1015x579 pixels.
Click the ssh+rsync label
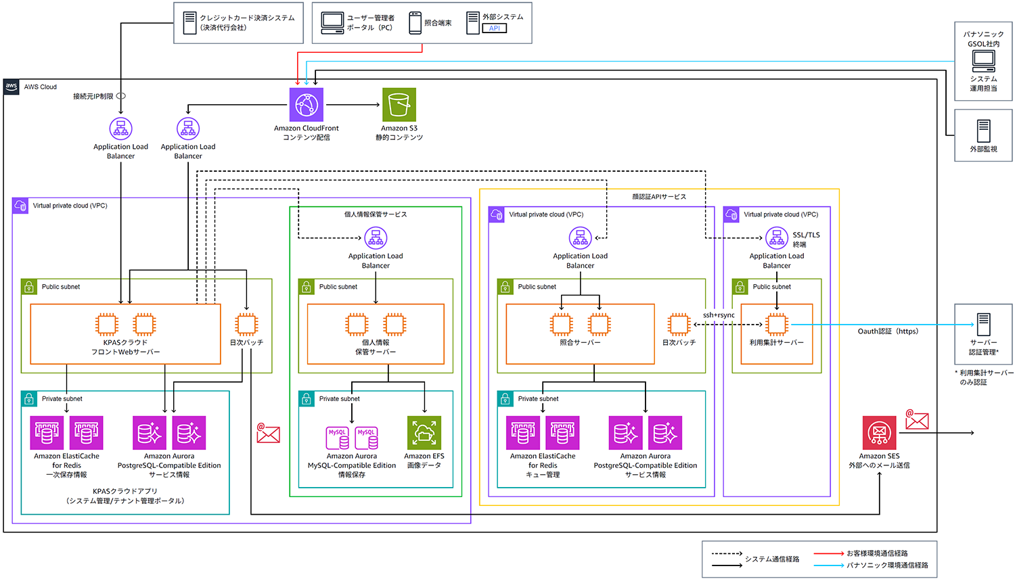click(719, 315)
